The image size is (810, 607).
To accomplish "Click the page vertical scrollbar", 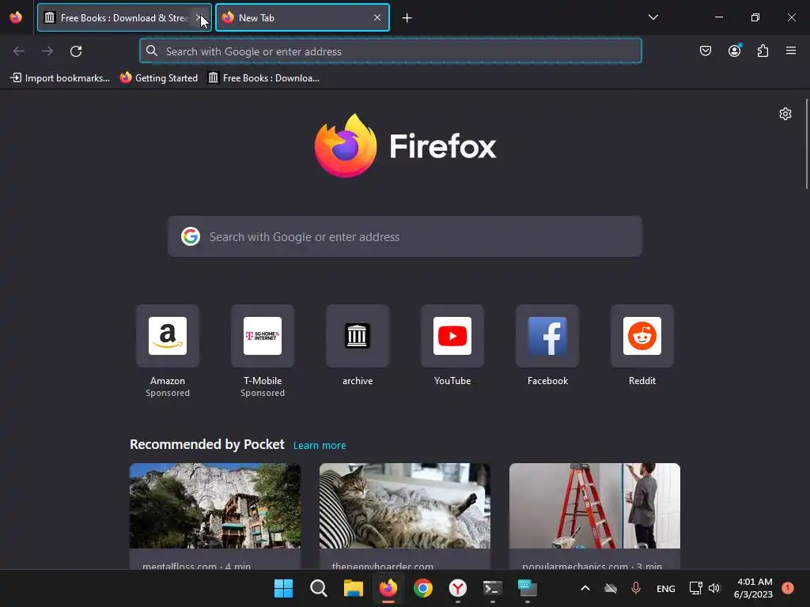I will click(806, 145).
